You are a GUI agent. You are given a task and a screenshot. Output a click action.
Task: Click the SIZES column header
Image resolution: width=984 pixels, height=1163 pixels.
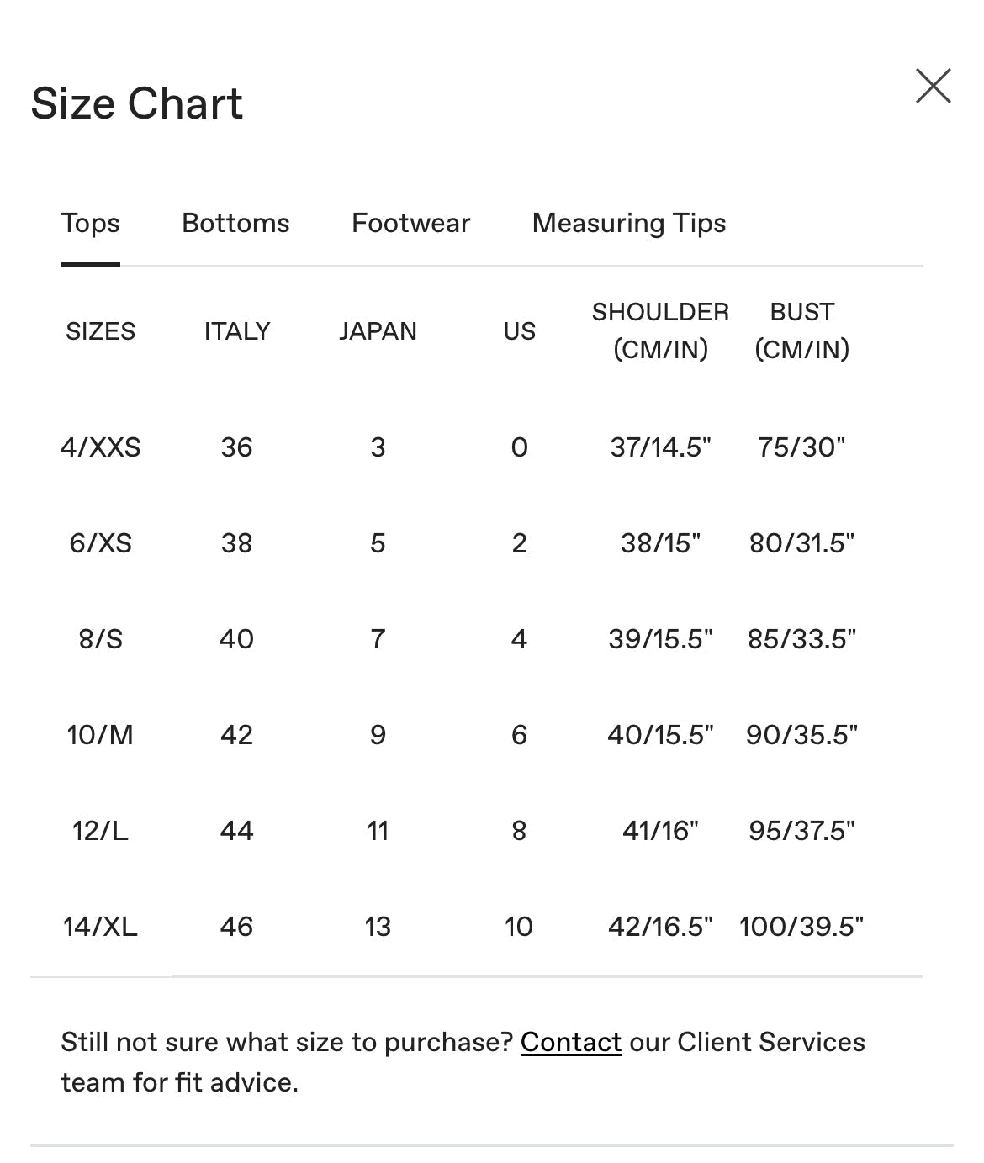[100, 330]
